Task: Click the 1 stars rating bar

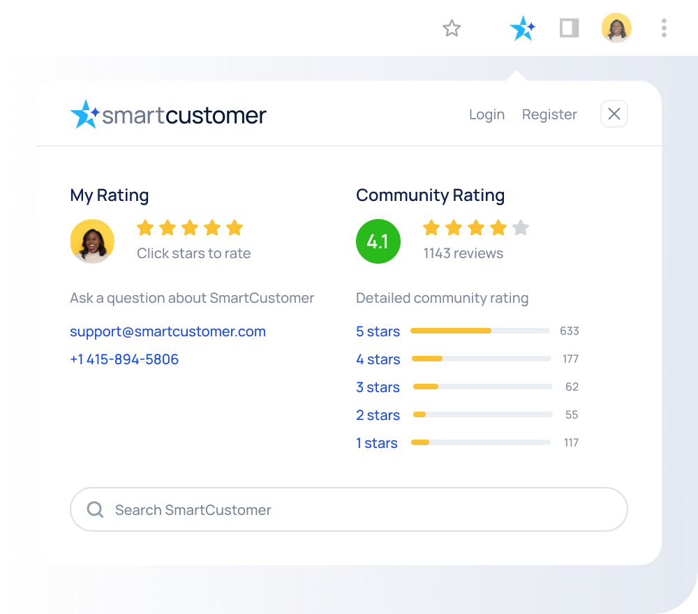Action: (481, 442)
